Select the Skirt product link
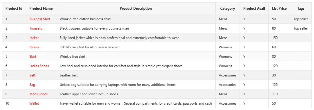314x110 pixels. pos(33,57)
